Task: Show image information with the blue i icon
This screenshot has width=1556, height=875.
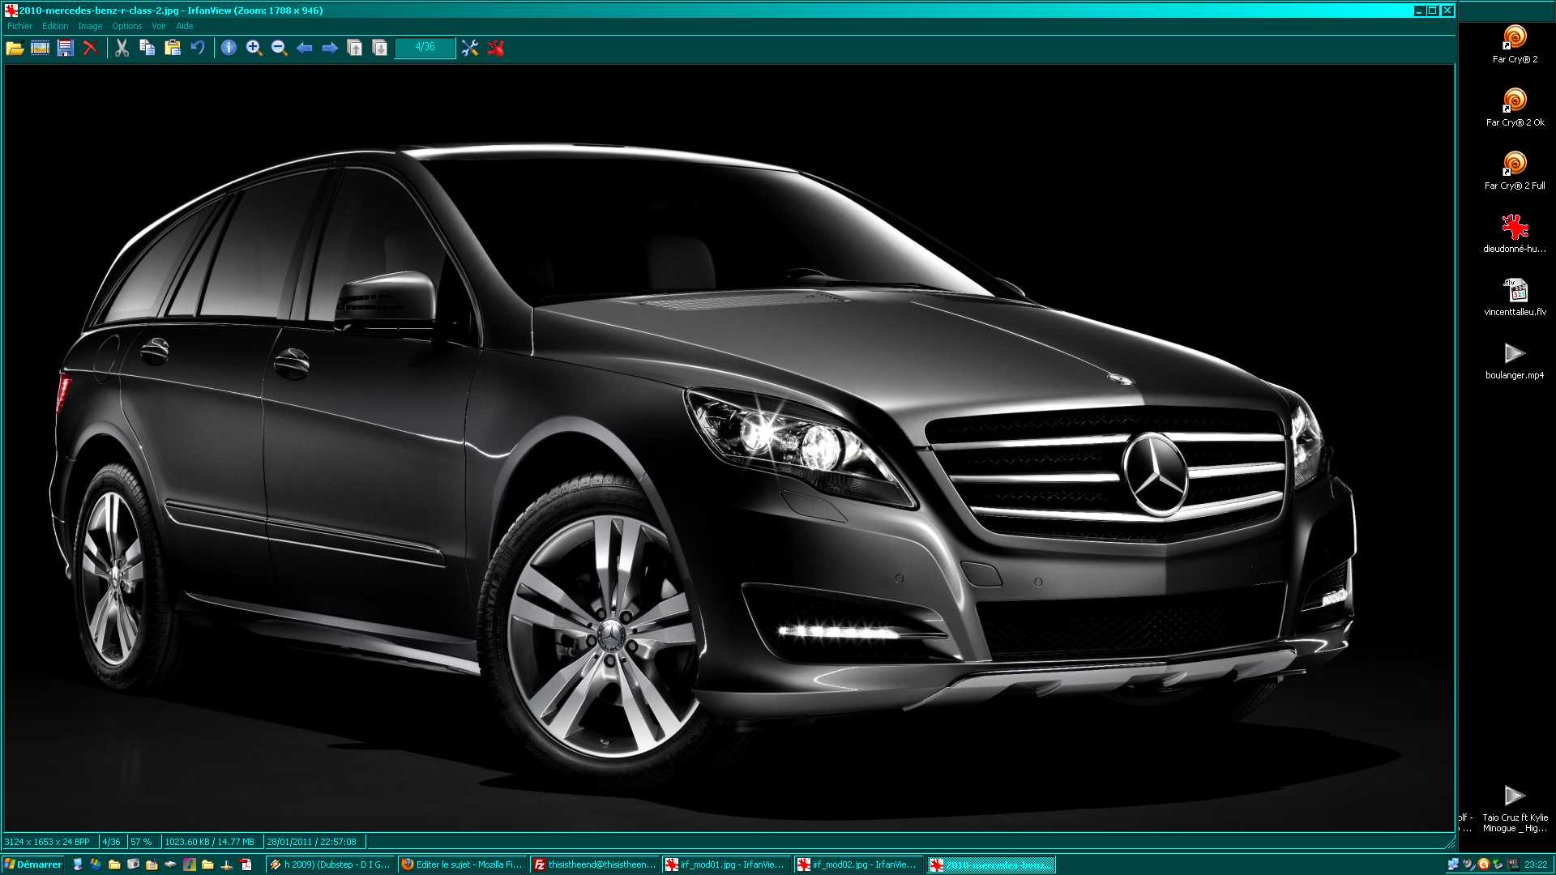Action: tap(229, 48)
